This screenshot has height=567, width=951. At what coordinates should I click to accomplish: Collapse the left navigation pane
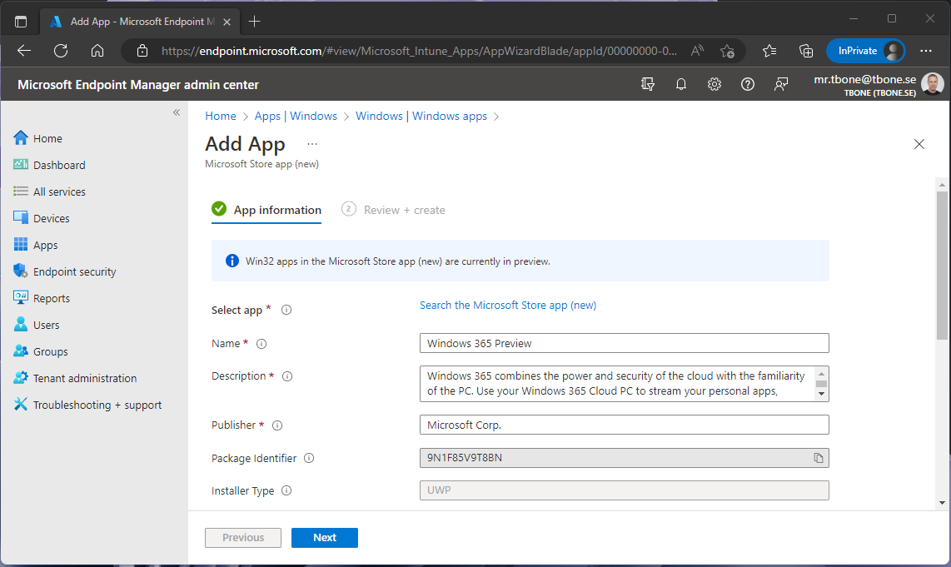pyautogui.click(x=176, y=112)
